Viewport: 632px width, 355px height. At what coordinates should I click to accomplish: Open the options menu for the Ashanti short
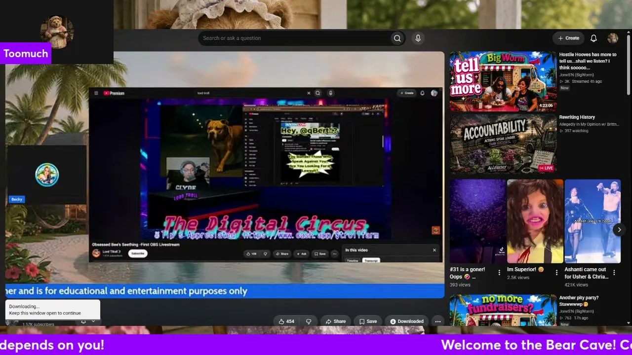614,273
